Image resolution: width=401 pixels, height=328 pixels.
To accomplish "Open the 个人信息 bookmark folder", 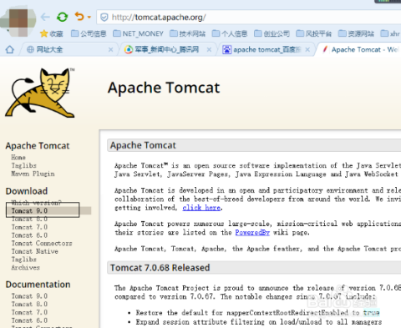I will click(230, 33).
